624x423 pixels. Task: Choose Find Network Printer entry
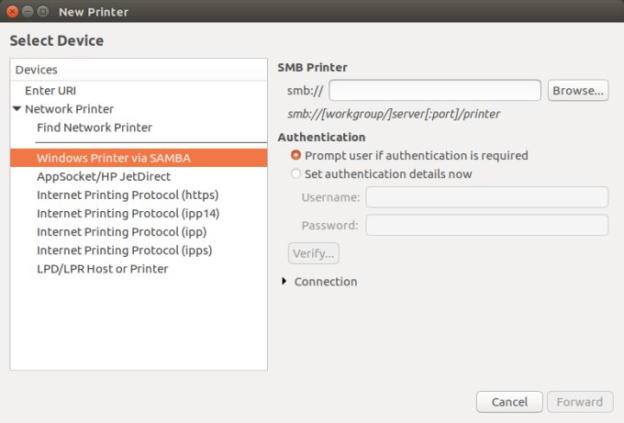tap(95, 128)
